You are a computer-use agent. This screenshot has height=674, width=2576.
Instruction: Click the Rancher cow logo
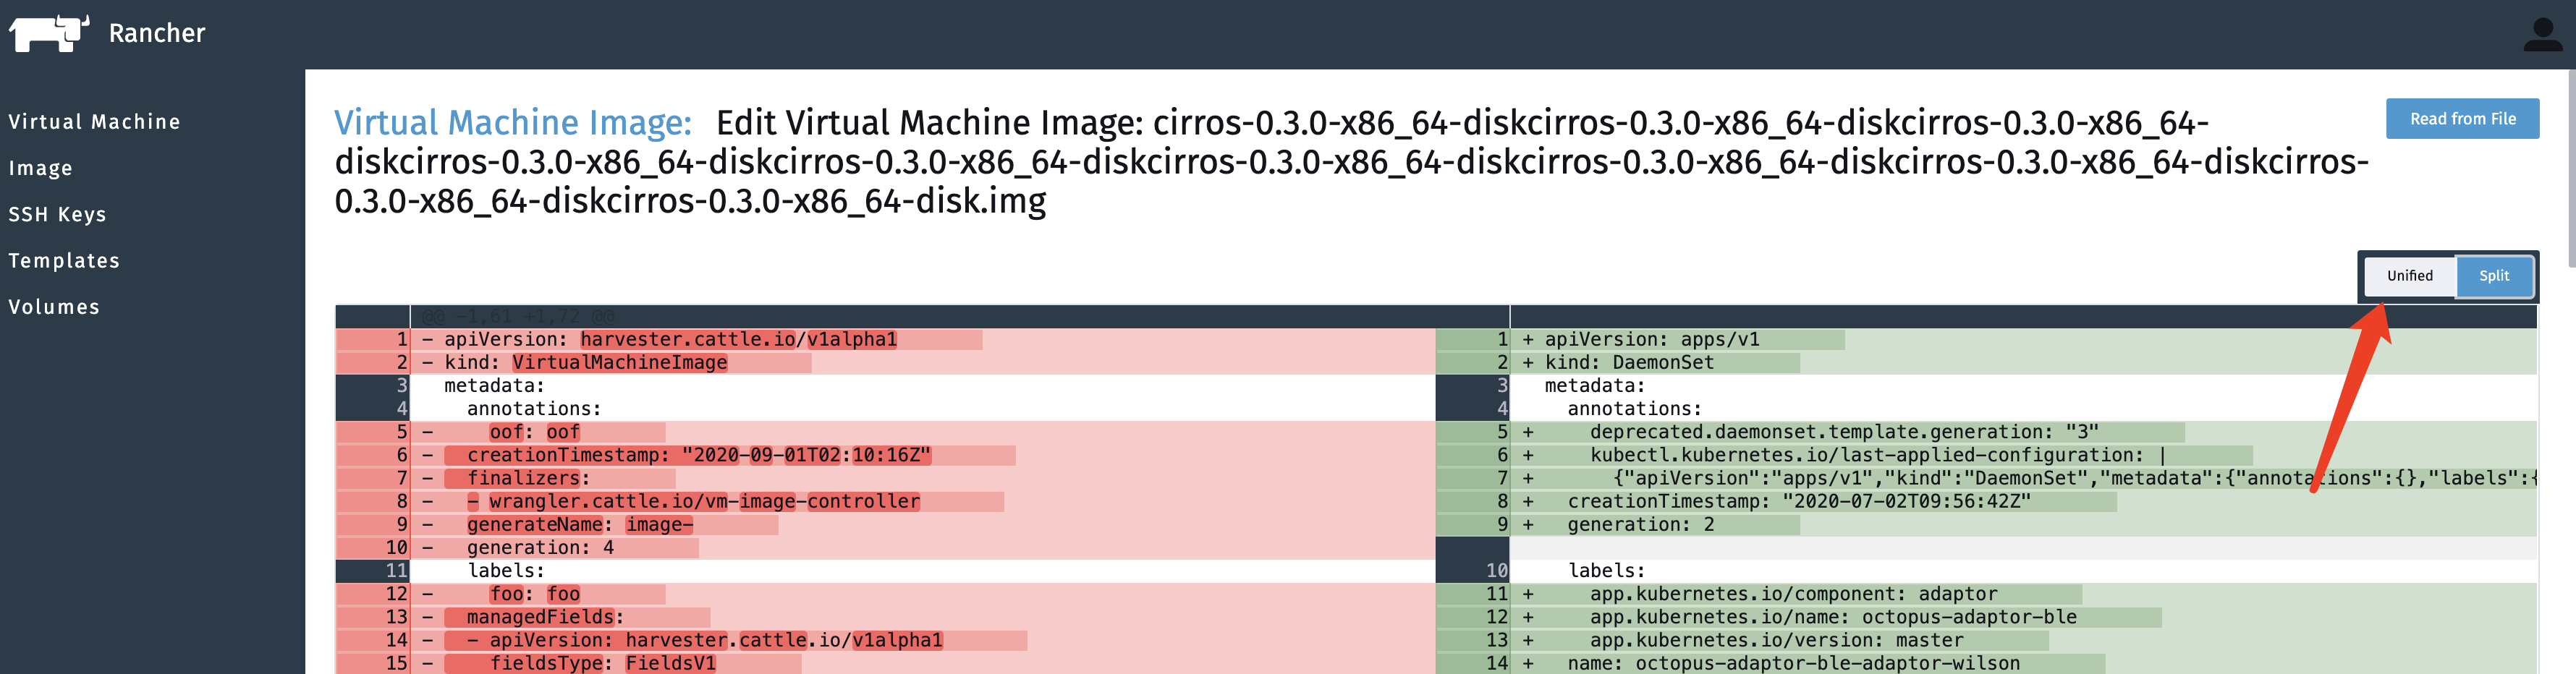(x=49, y=33)
